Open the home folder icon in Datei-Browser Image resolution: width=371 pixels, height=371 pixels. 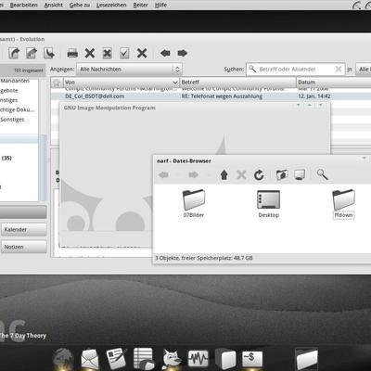[282, 175]
